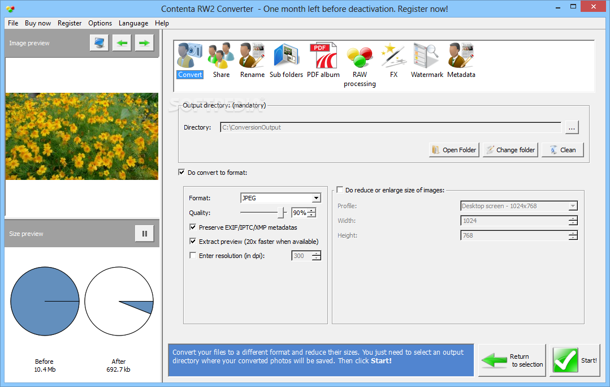The width and height of the screenshot is (610, 387).
Task: Toggle the Extract preview checkbox
Action: tap(193, 242)
